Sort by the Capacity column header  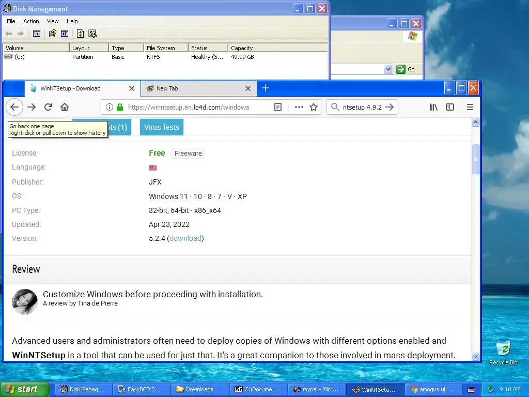click(x=277, y=48)
